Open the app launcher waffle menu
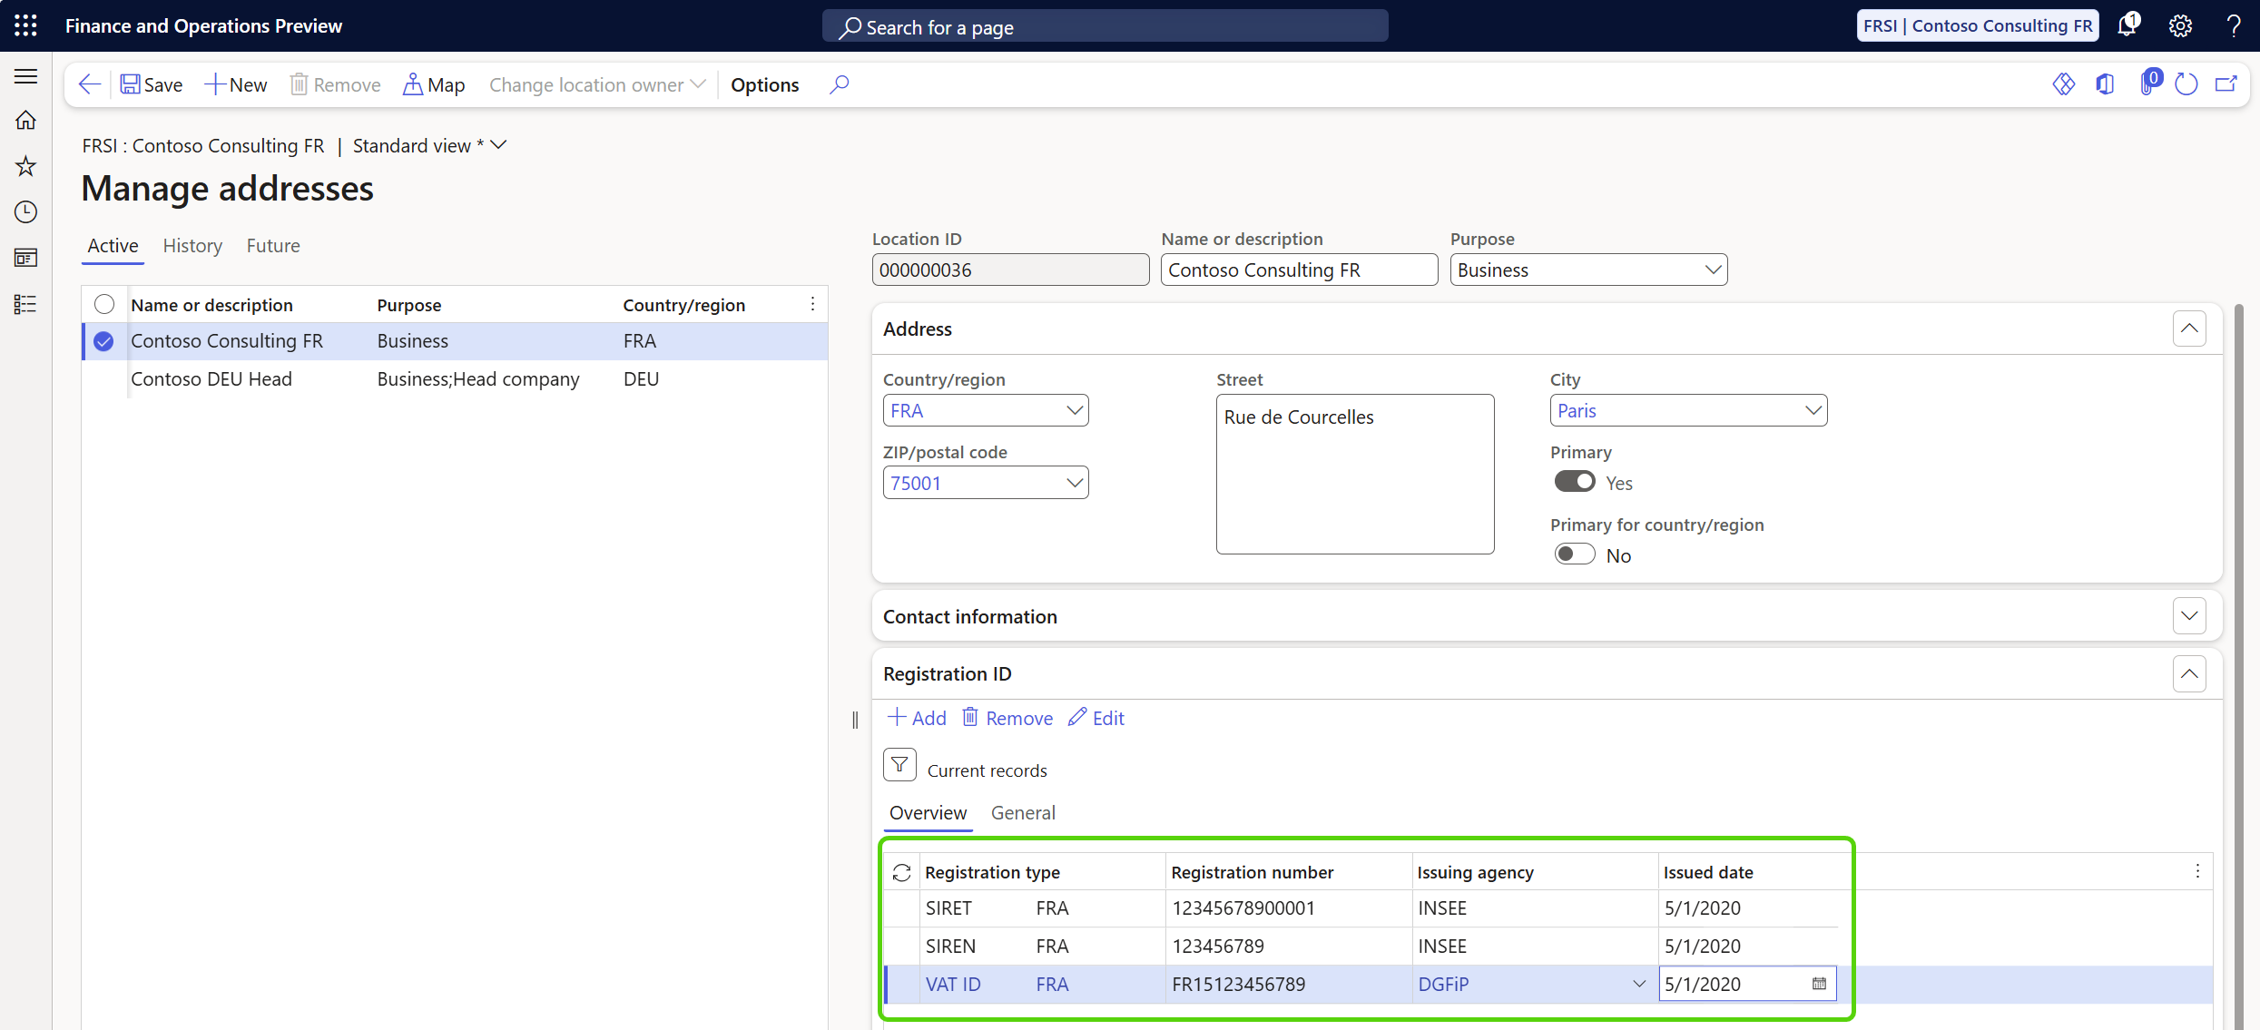The width and height of the screenshot is (2260, 1030). coord(25,25)
